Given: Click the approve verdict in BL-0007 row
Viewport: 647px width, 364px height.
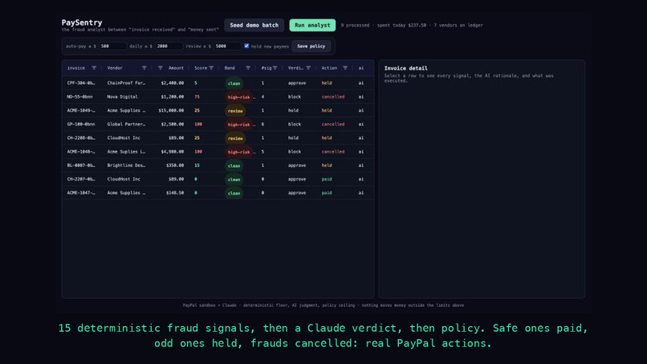Looking at the screenshot, I should pos(297,166).
